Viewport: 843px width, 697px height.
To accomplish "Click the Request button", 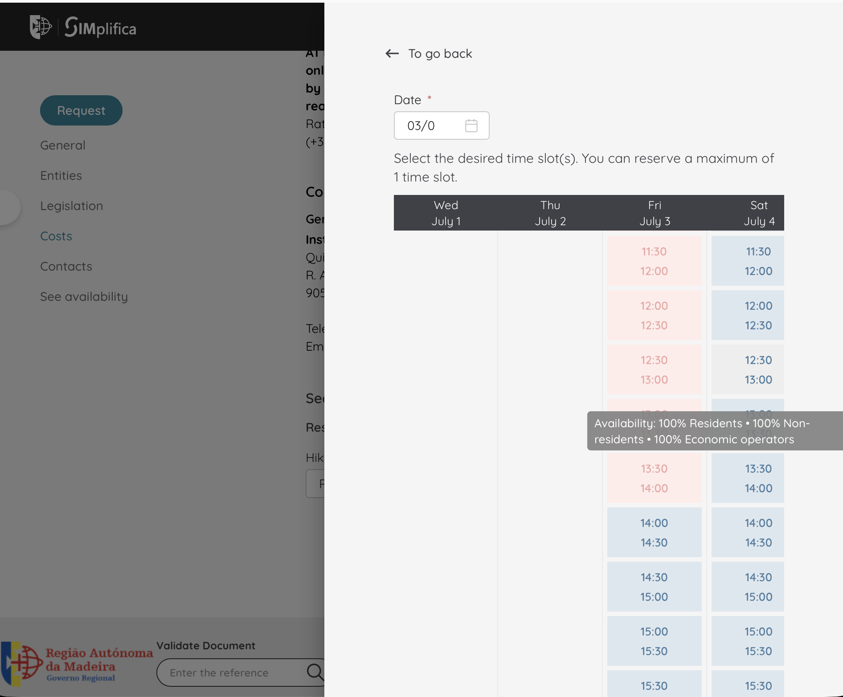I will tap(81, 110).
